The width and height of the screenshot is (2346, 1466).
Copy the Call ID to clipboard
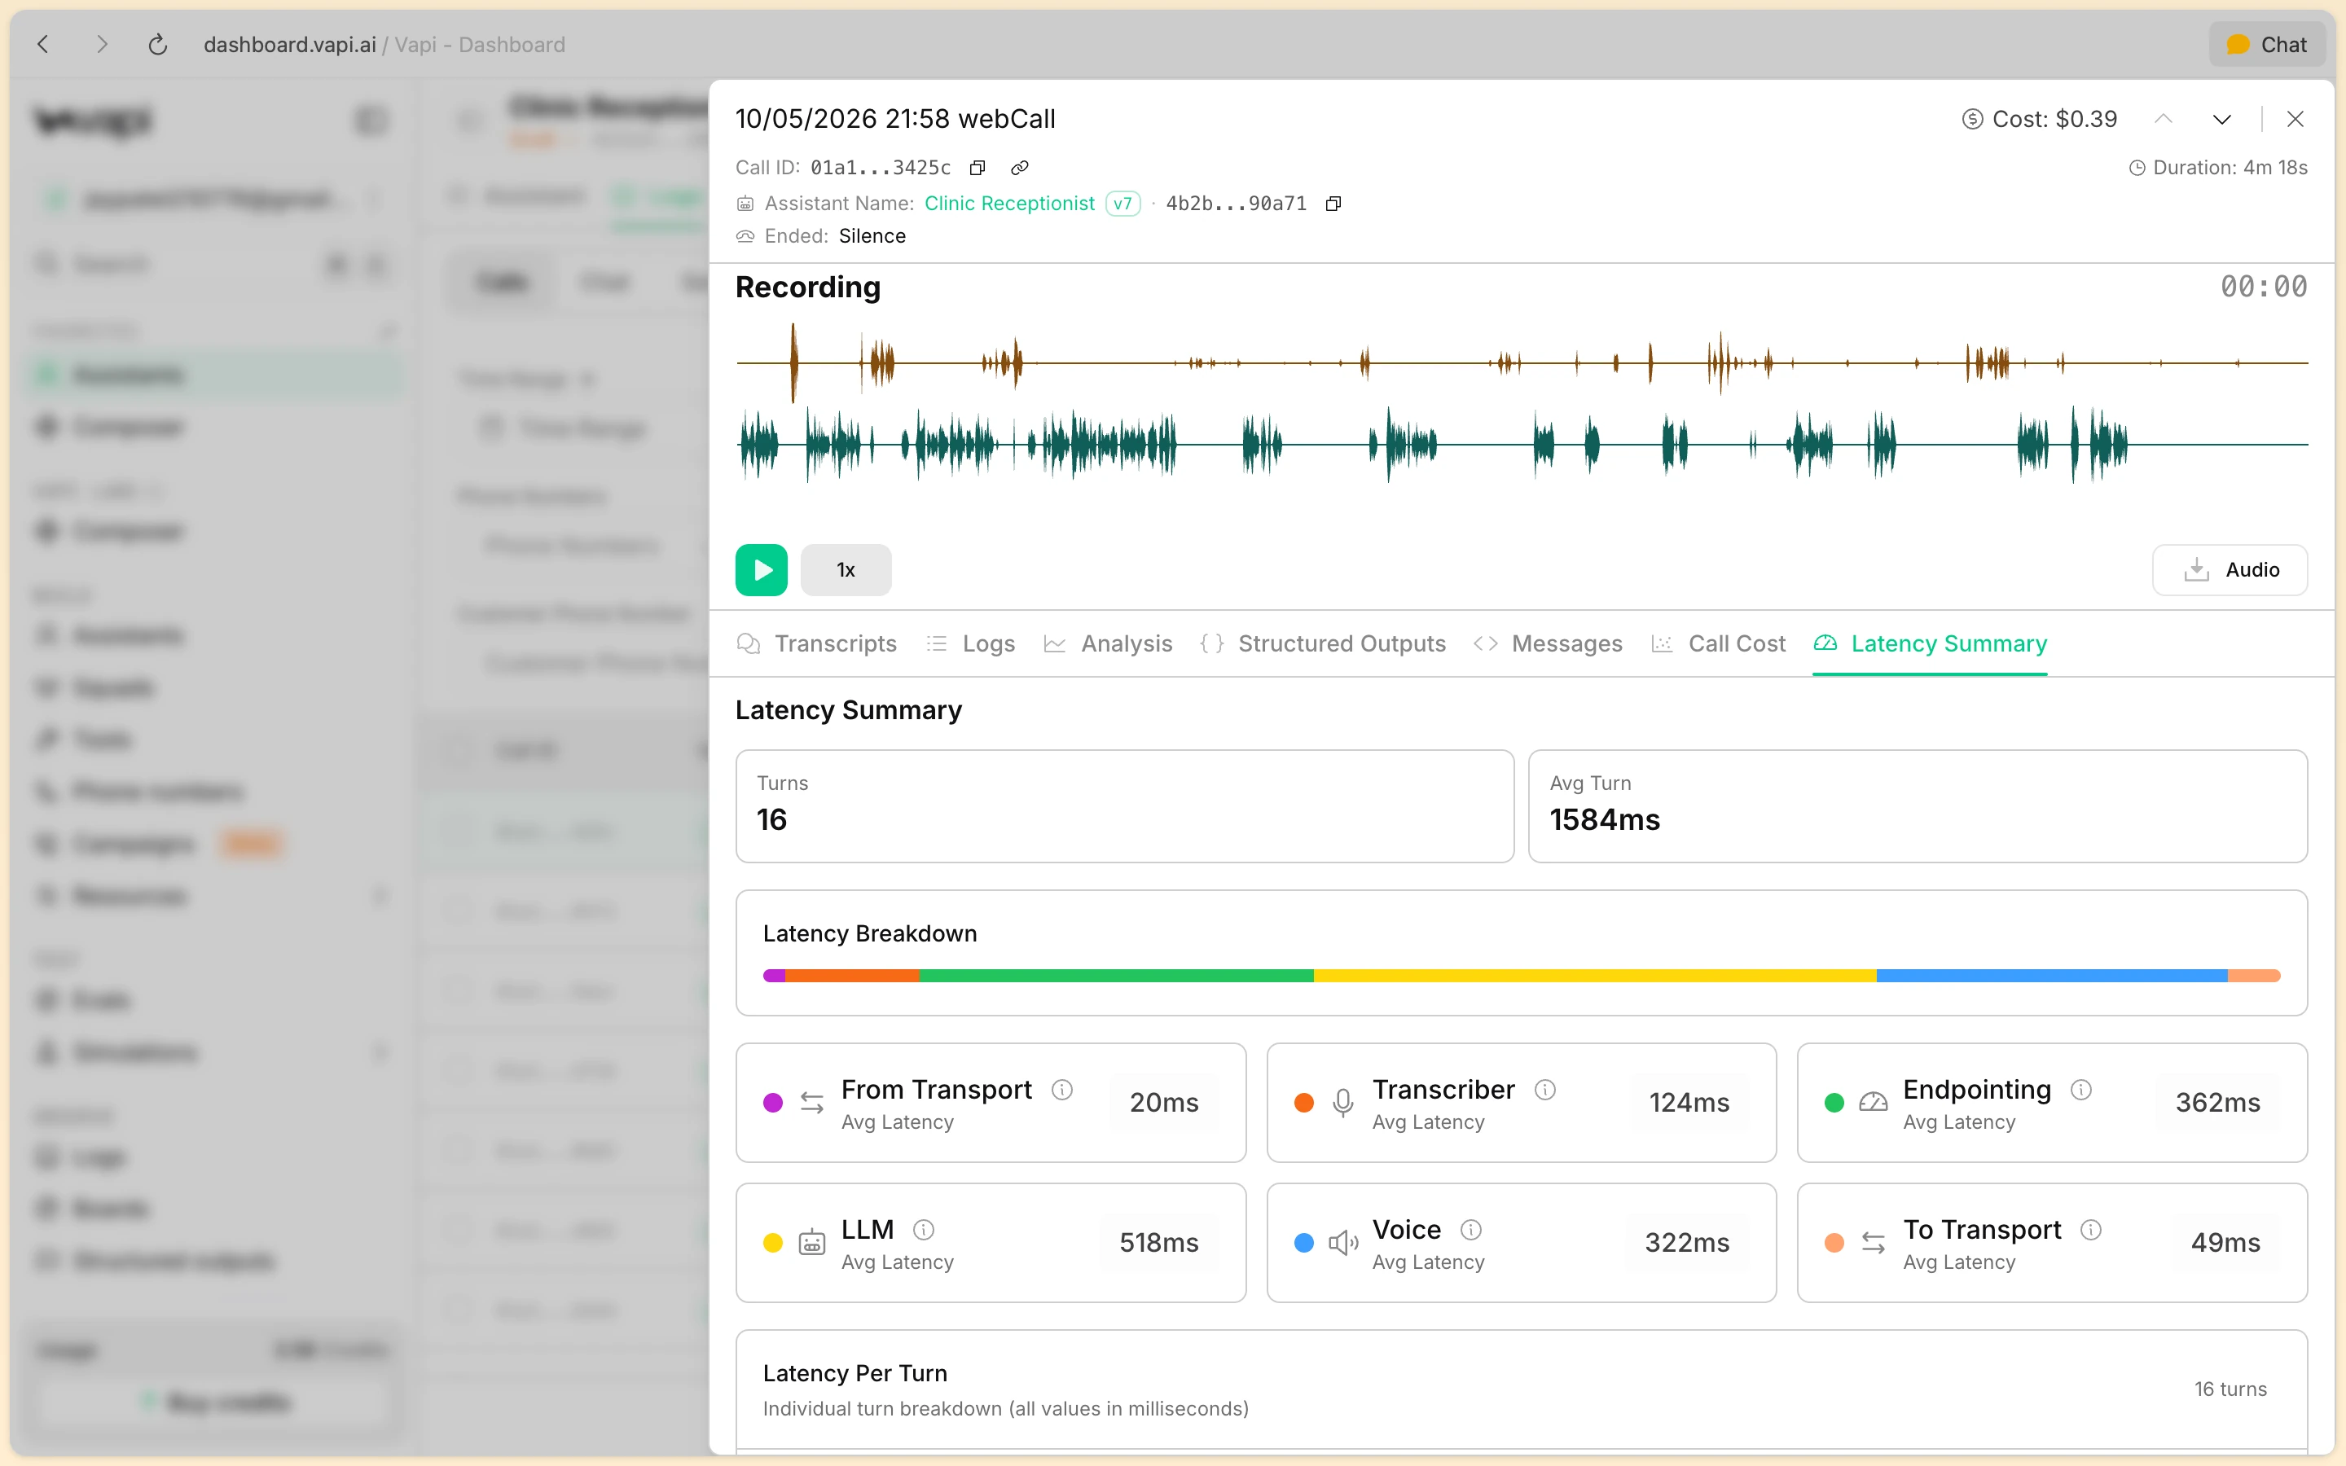coord(977,168)
